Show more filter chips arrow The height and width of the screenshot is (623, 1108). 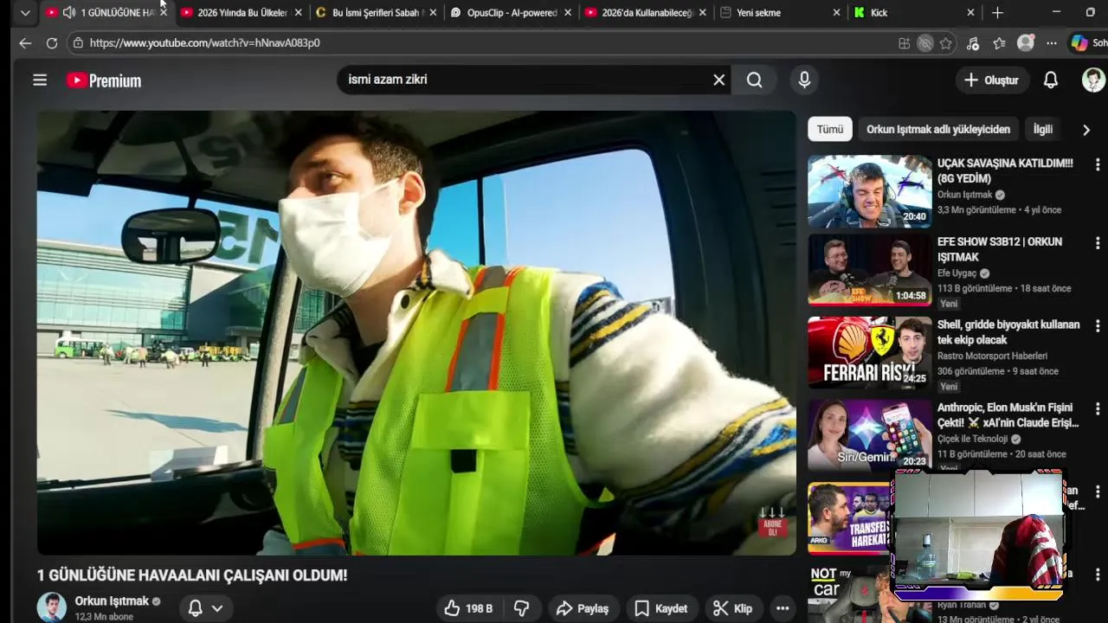pyautogui.click(x=1086, y=130)
